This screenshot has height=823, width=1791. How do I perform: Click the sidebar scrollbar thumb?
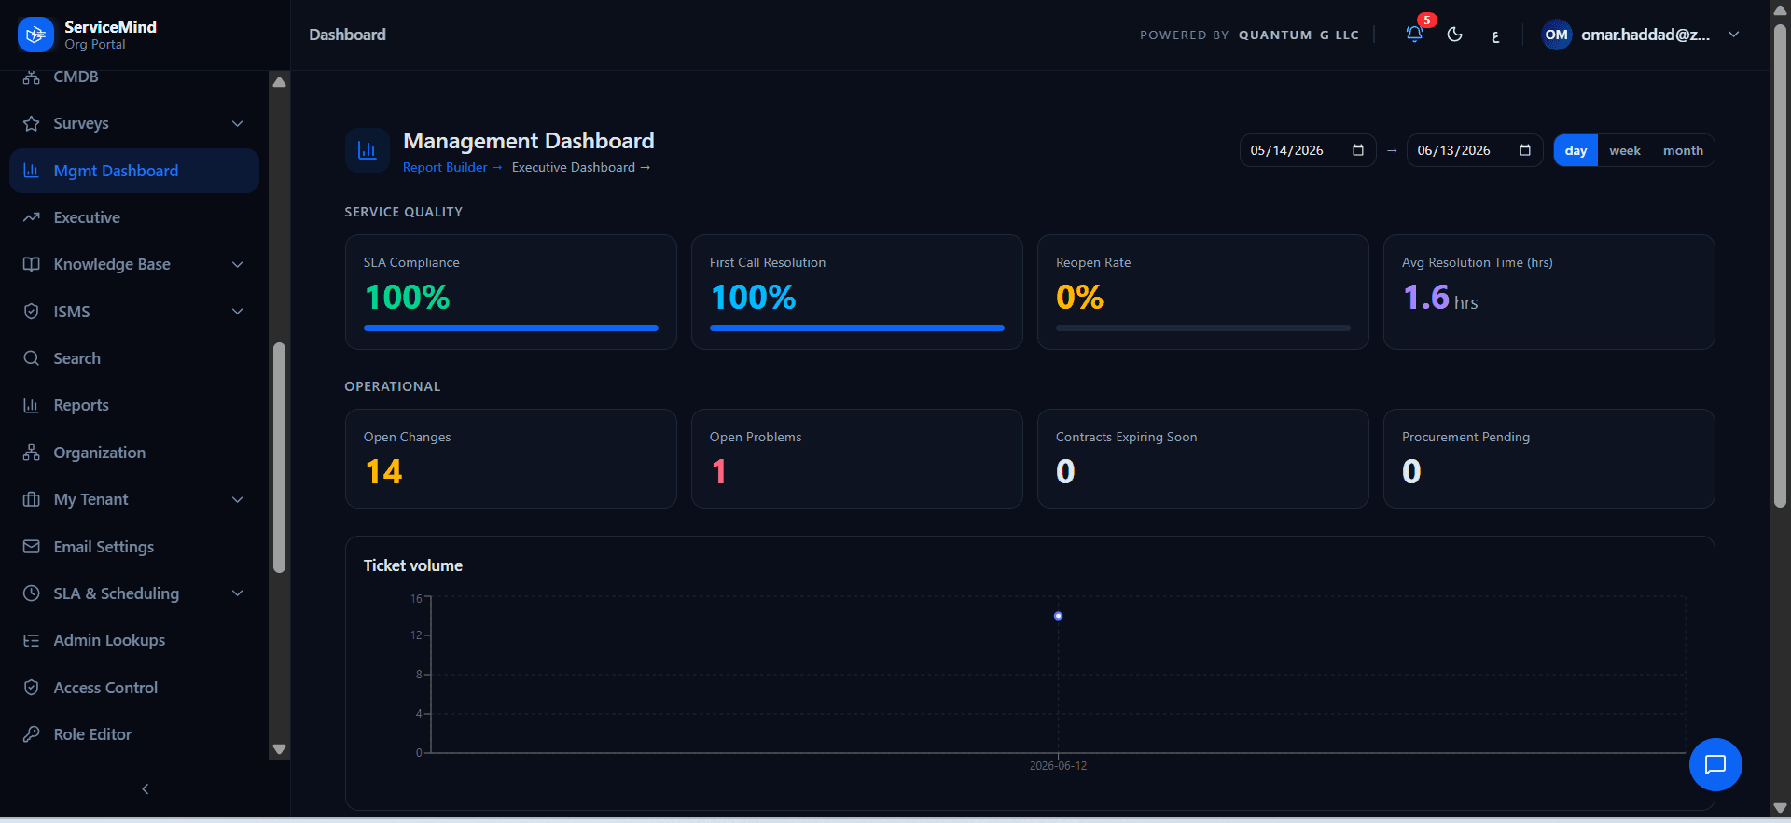pyautogui.click(x=279, y=458)
